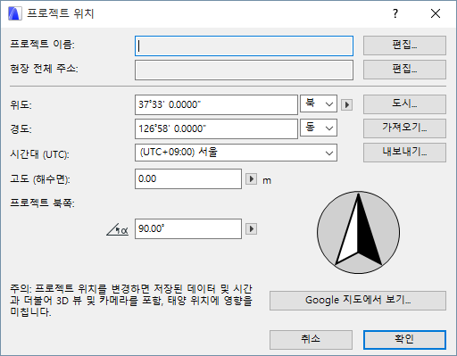The height and width of the screenshot is (356, 457).
Task: Click the arrow flyout beside the latitude dropdown
Action: [346, 104]
